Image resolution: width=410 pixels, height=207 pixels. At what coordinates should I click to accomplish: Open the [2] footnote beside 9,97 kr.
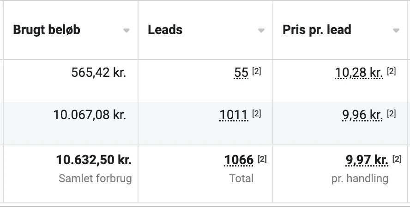pos(397,159)
